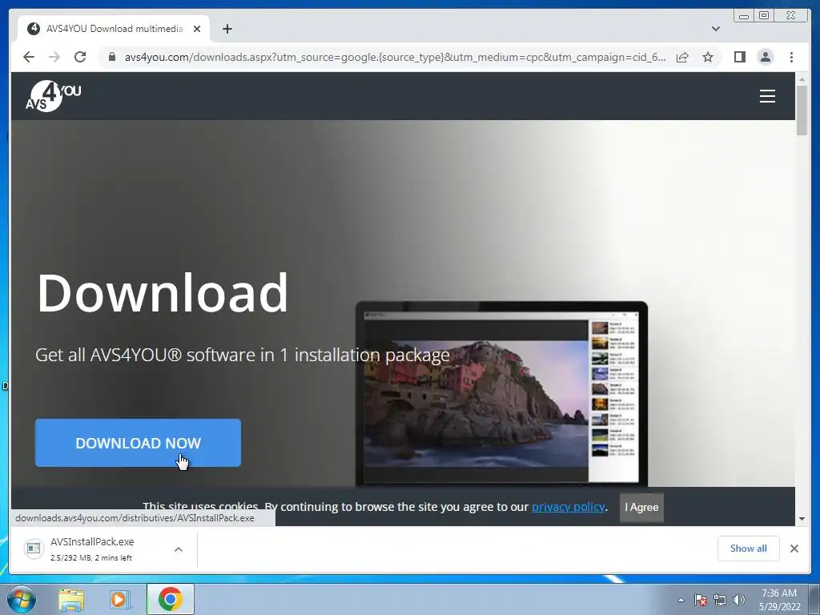Viewport: 820px width, 615px height.
Task: Open the hamburger navigation menu
Action: coord(767,96)
